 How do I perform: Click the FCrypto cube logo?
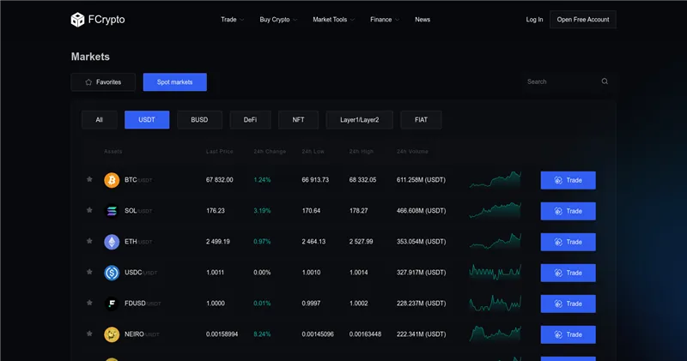point(77,20)
